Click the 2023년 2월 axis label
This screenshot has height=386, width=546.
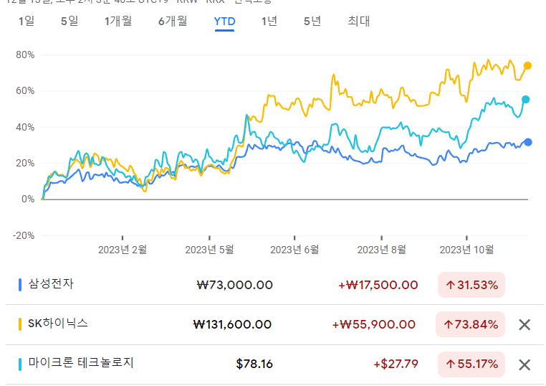point(123,250)
